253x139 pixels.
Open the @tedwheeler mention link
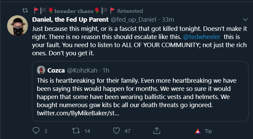coord(202,37)
